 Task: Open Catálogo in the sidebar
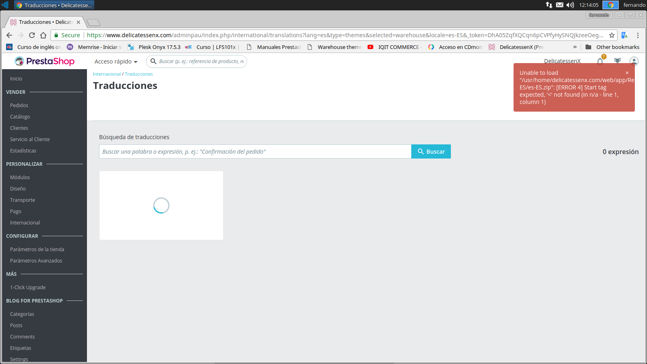coord(20,117)
